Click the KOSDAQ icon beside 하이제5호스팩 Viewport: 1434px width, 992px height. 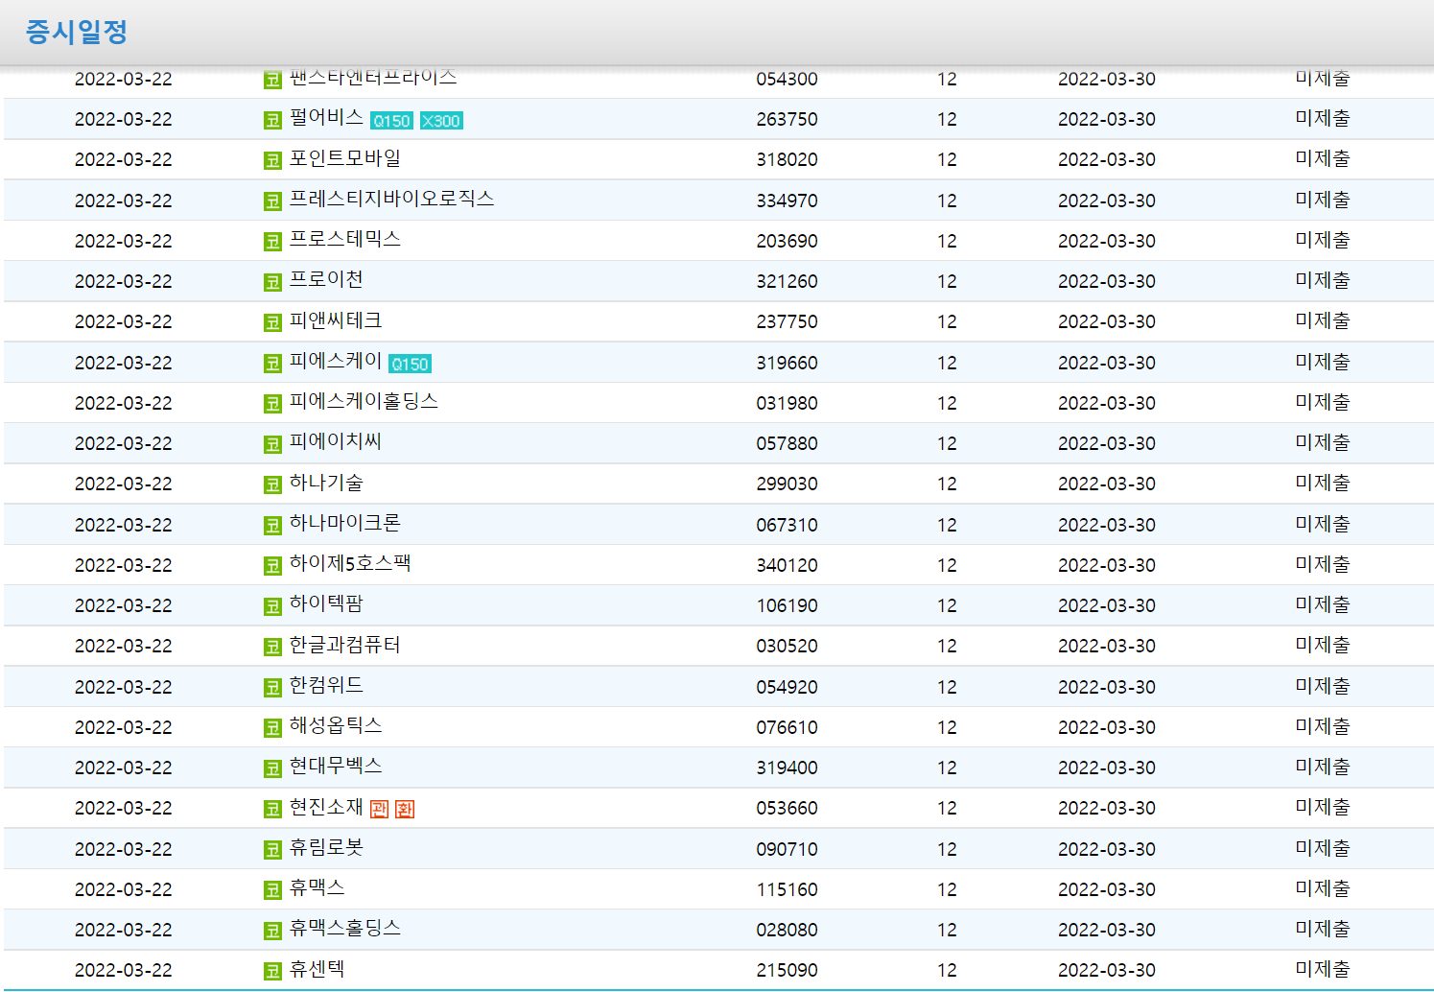[272, 566]
